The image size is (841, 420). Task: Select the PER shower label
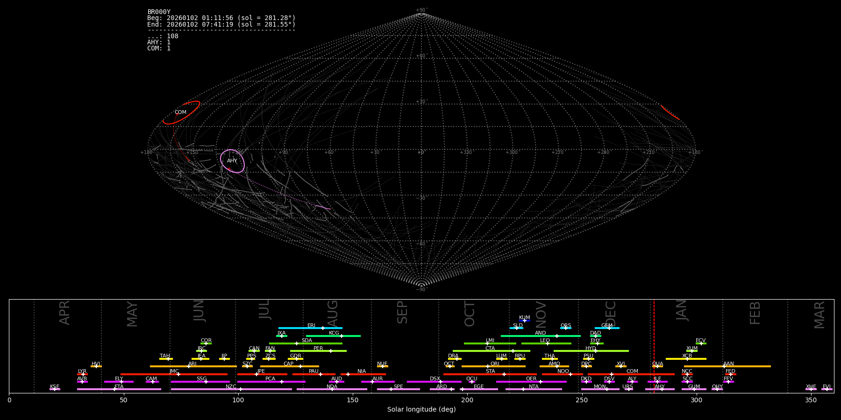[318, 349]
